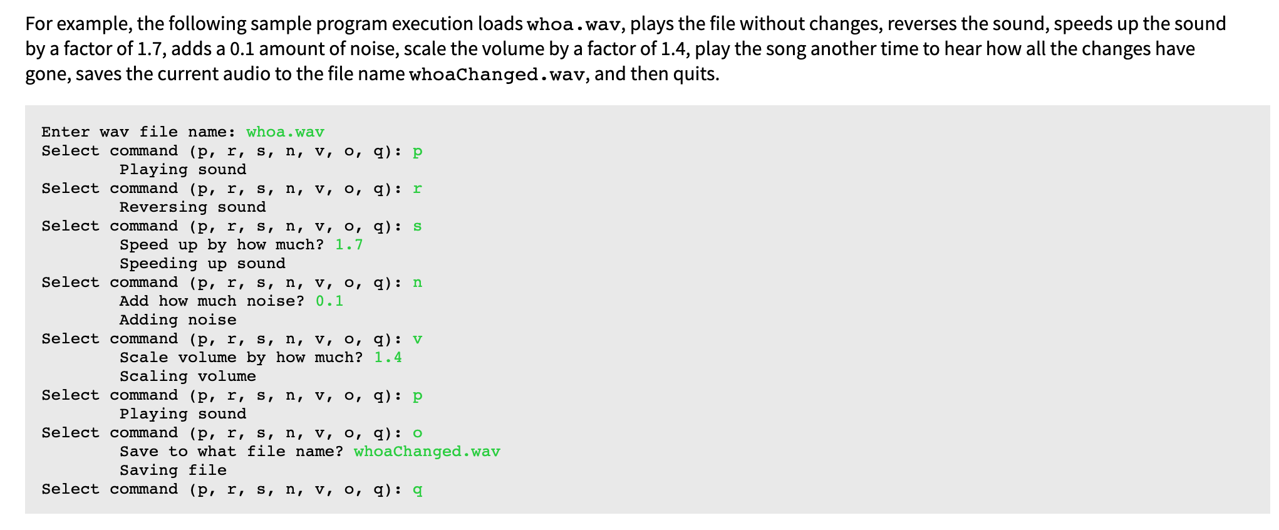The image size is (1279, 530).
Task: Click the 'Speeding up sound' output line
Action: 202,263
